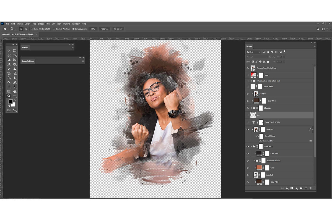Open Edit Toolbar three-dots button
This screenshot has width=332, height=221.
click(15, 96)
